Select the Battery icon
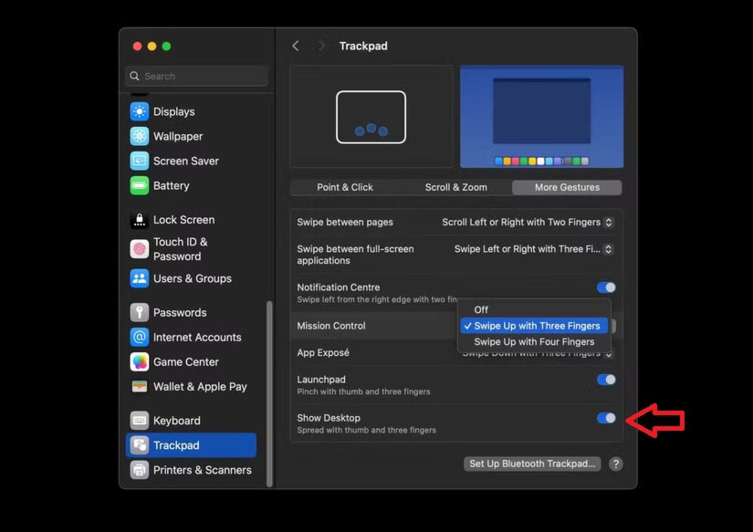 point(139,186)
